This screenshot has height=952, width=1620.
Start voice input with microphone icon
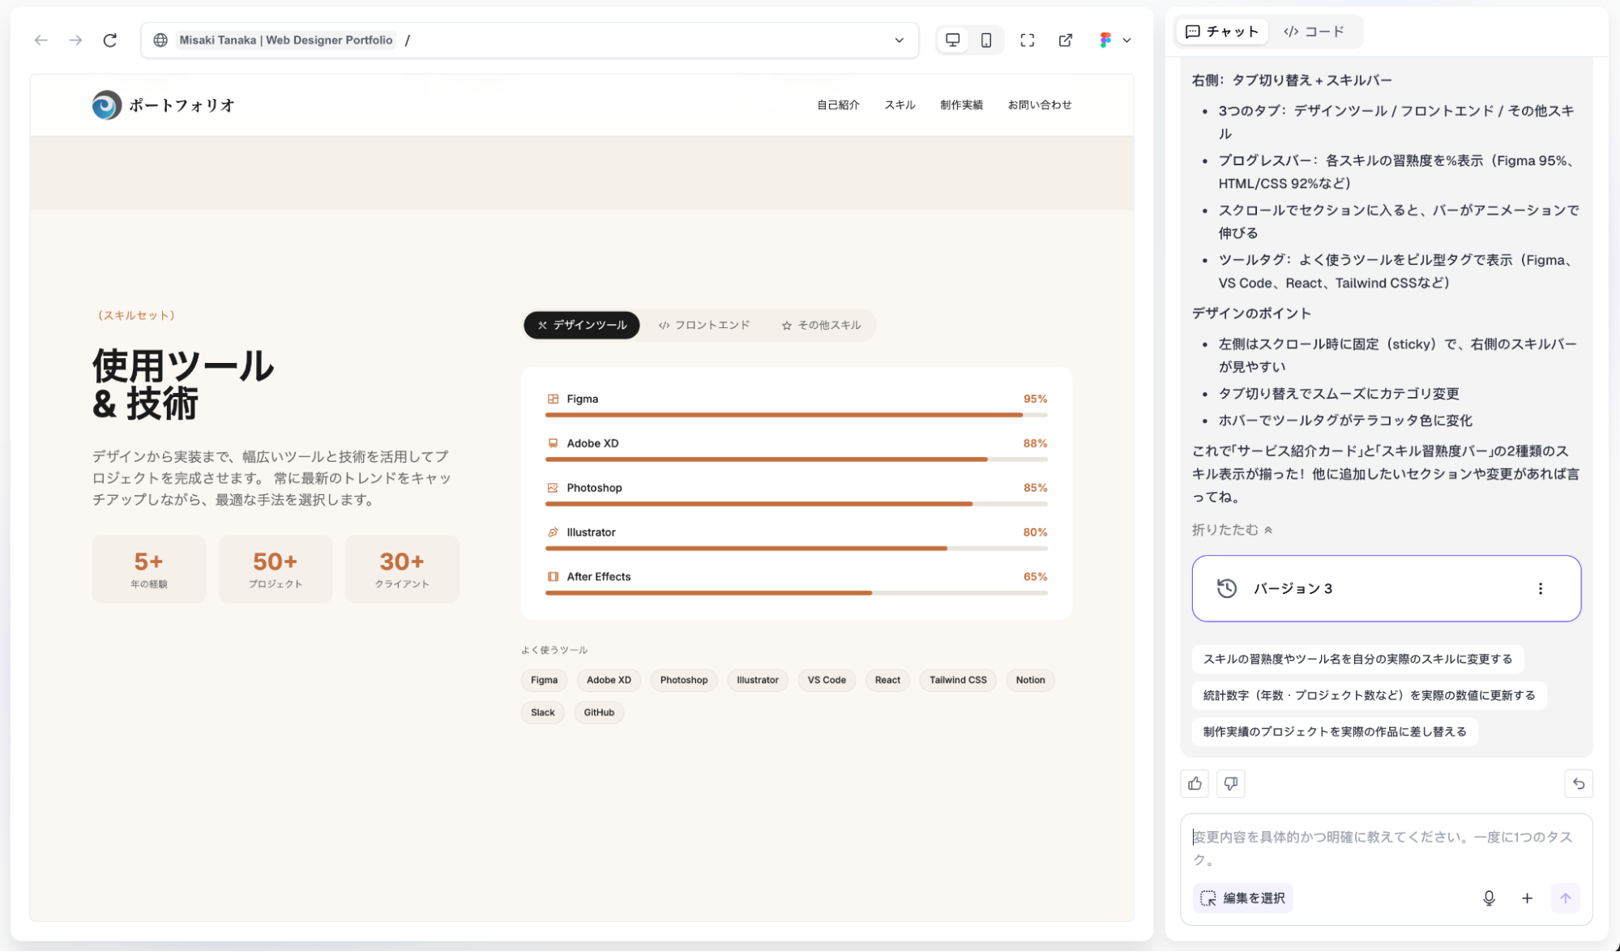pos(1489,898)
